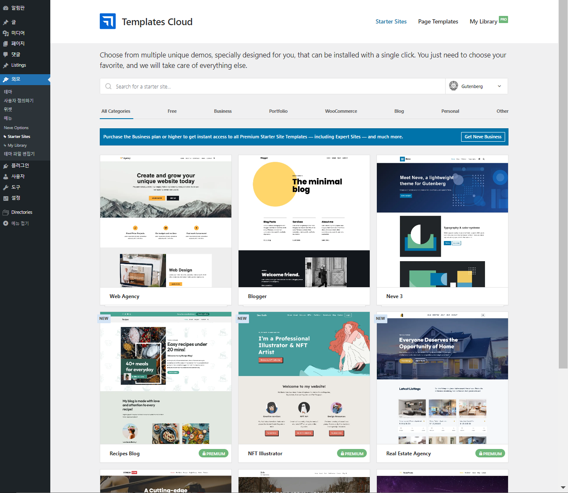Click the PREMIUM badge on NFT Illustrator
Viewport: 568px width, 493px height.
tap(352, 454)
